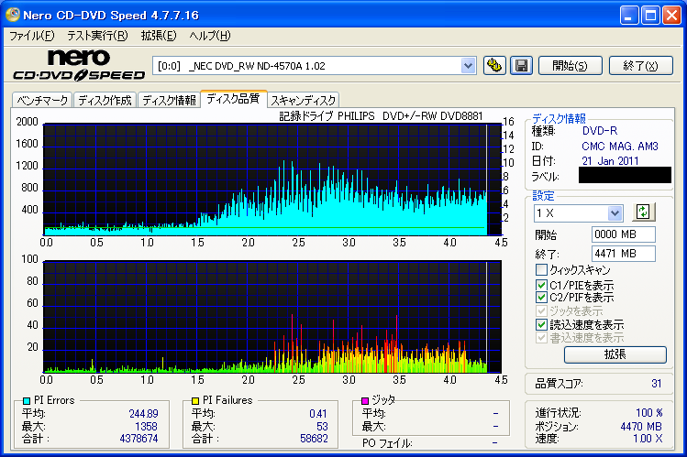Viewport: 687px width, 457px height.
Task: Click the PI Errors total 4378674
Action: coord(139,438)
